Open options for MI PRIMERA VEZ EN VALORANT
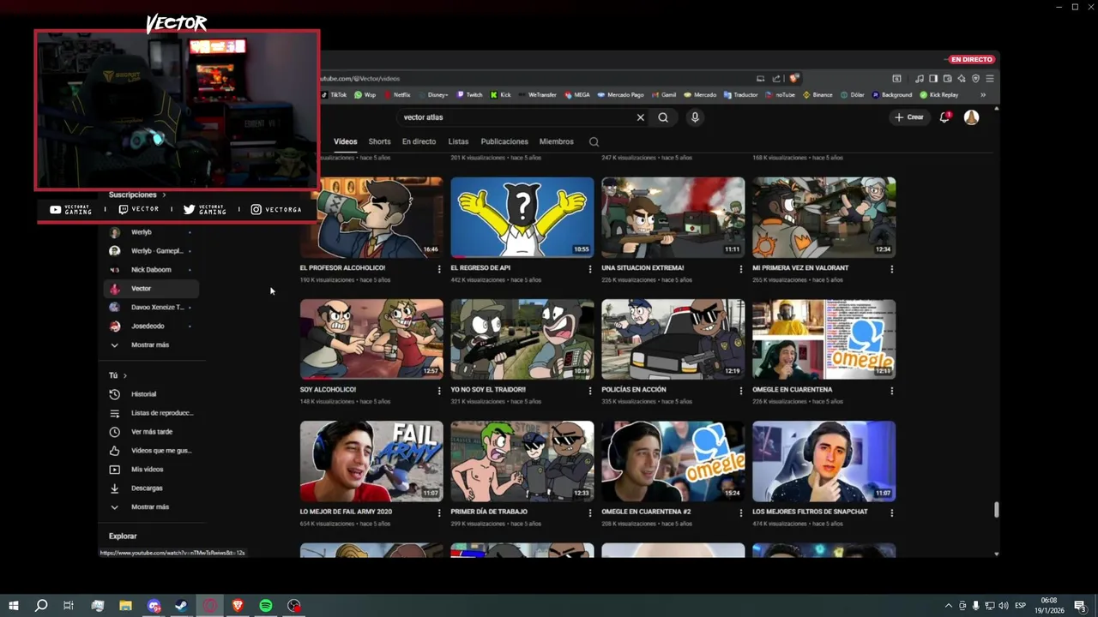 click(x=892, y=269)
